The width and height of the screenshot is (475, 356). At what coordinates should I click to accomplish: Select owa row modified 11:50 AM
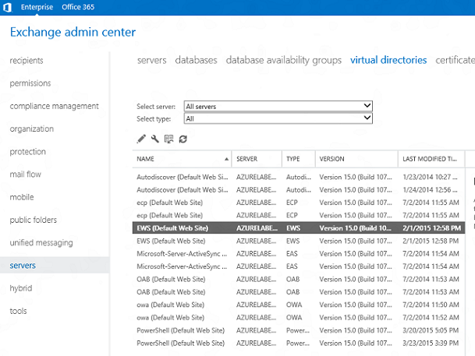tap(299, 305)
